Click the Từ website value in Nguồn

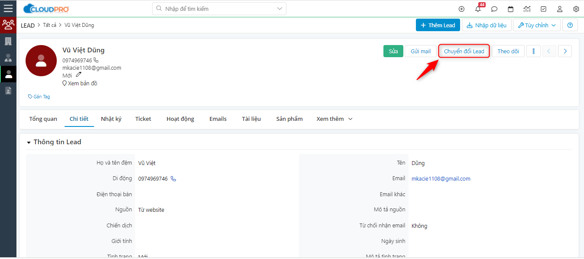click(x=151, y=210)
